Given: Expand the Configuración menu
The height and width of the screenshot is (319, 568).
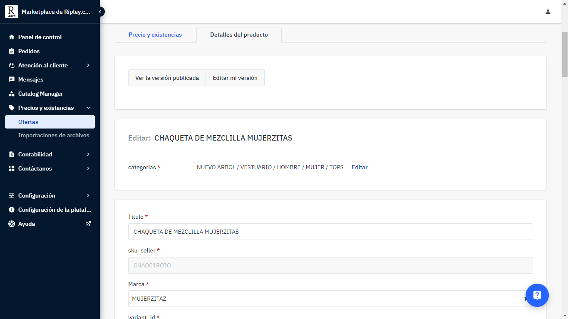Looking at the screenshot, I should click(x=88, y=195).
